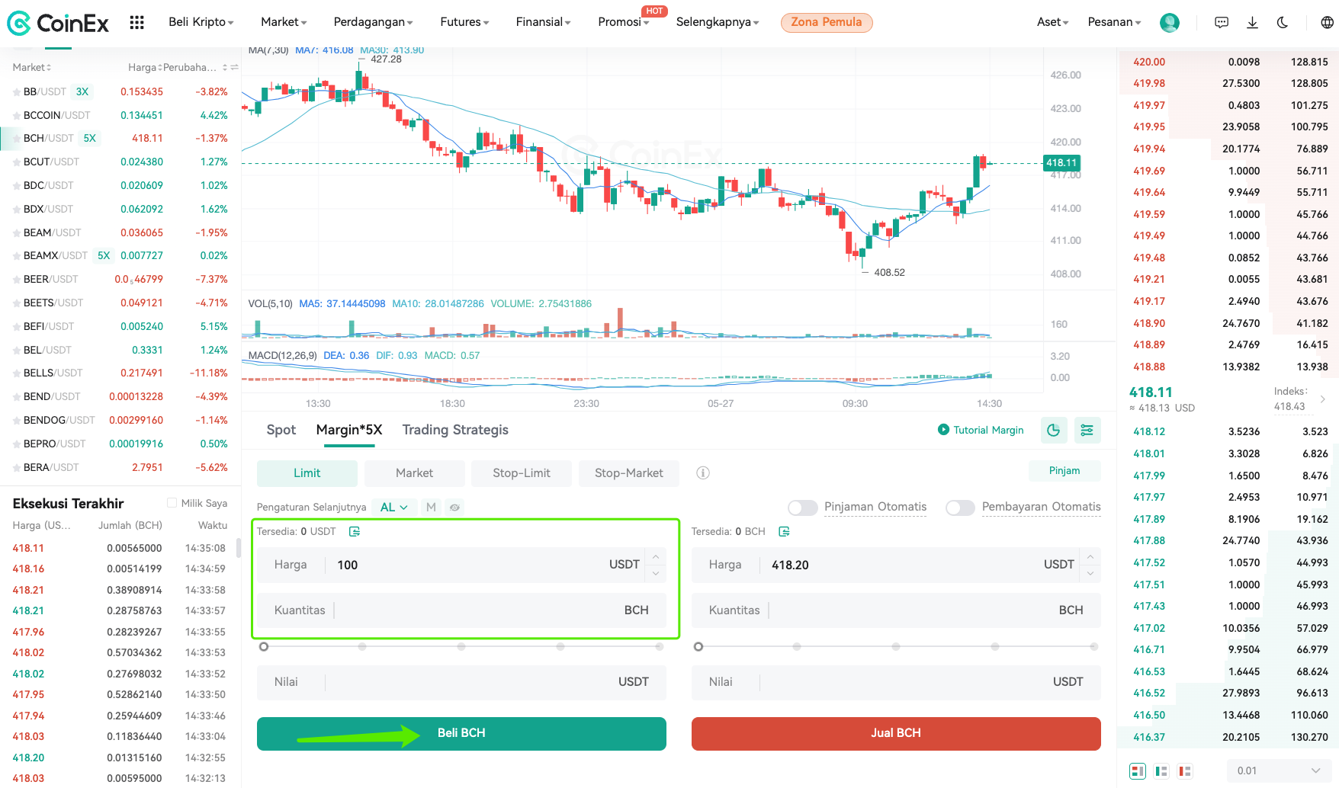Open the language globe icon
The width and height of the screenshot is (1339, 788).
tap(1327, 23)
